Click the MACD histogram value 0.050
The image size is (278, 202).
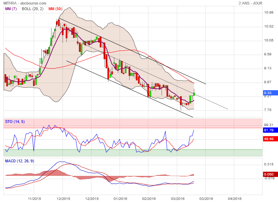(x=271, y=174)
